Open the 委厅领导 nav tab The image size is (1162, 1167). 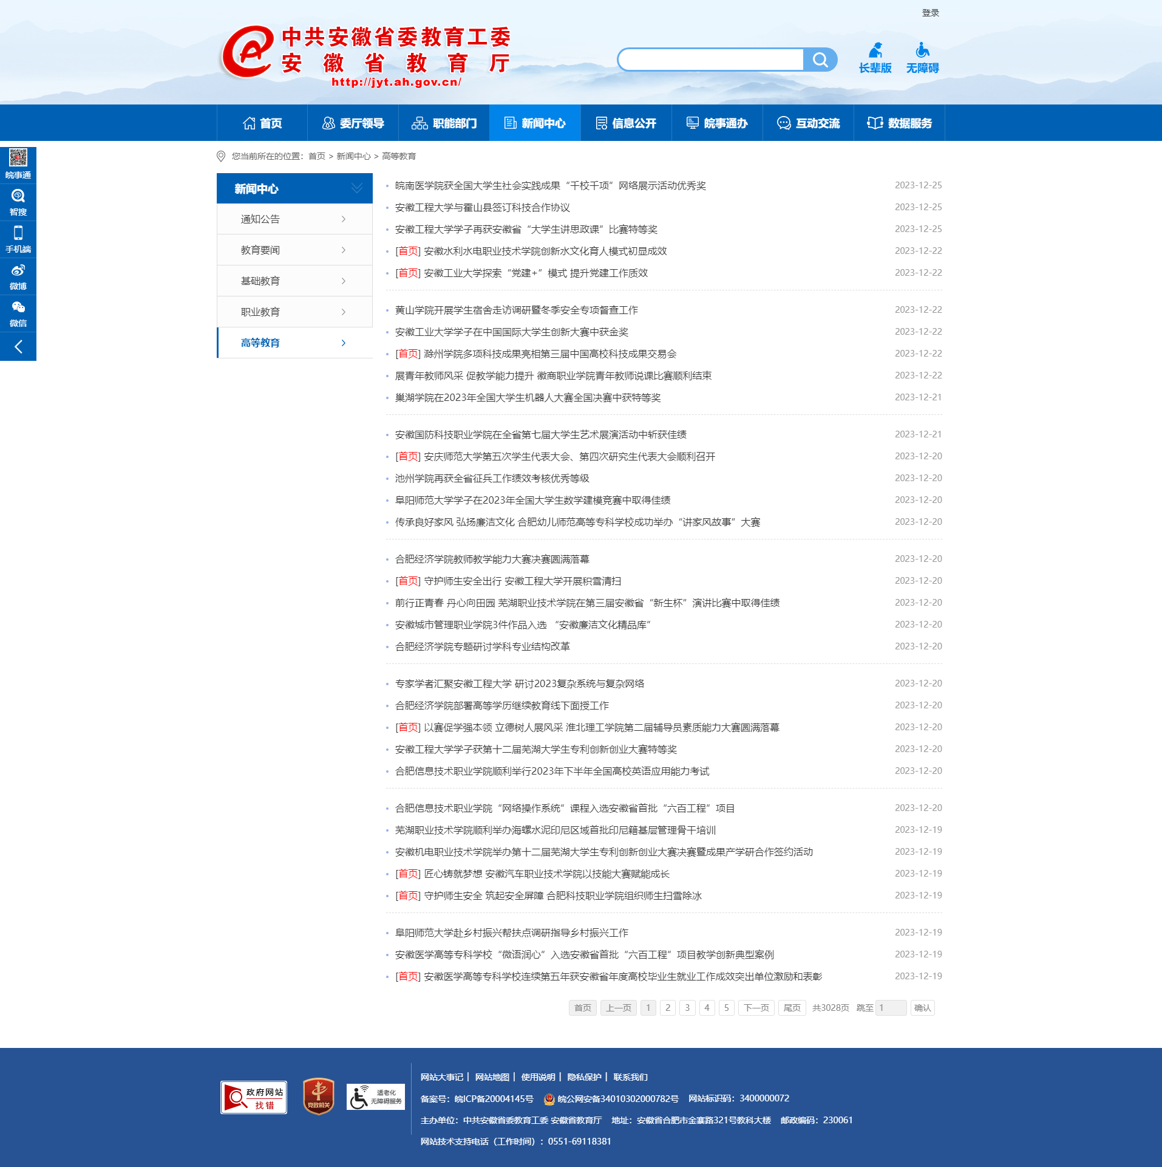click(353, 123)
